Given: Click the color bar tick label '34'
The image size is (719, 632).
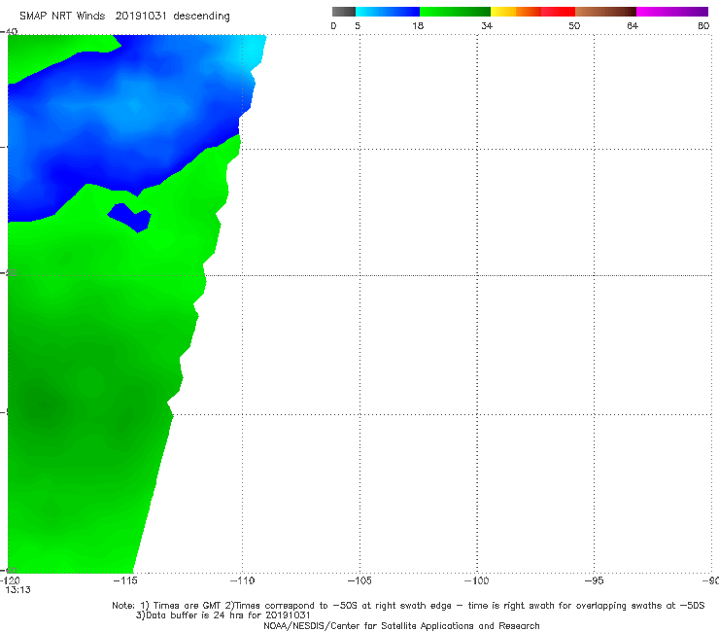Looking at the screenshot, I should click(487, 26).
